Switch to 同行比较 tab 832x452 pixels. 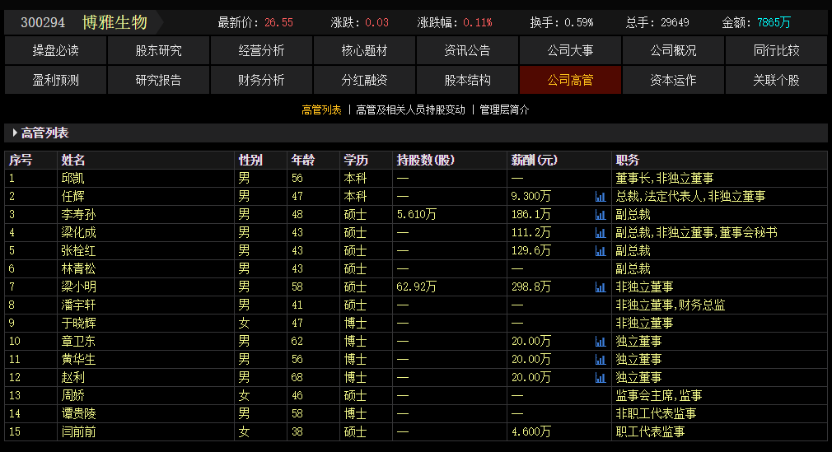point(776,50)
